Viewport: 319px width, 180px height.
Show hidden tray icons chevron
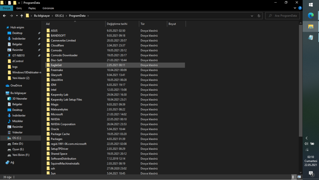click(x=306, y=138)
